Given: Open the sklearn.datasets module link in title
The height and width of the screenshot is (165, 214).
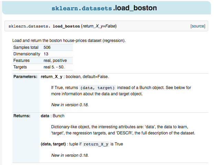Looking at the screenshot, I should (x=82, y=8).
